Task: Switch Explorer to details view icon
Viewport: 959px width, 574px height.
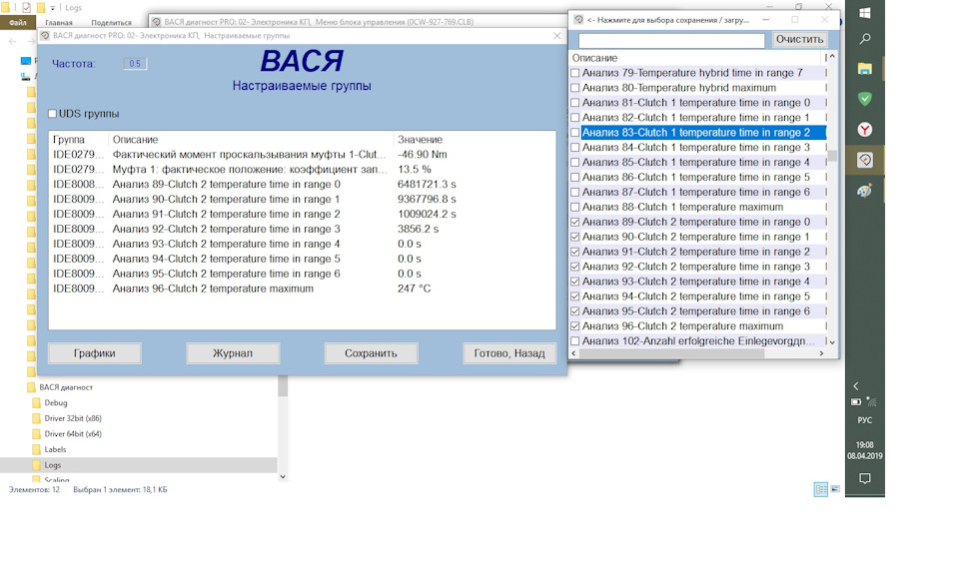Action: click(x=821, y=489)
